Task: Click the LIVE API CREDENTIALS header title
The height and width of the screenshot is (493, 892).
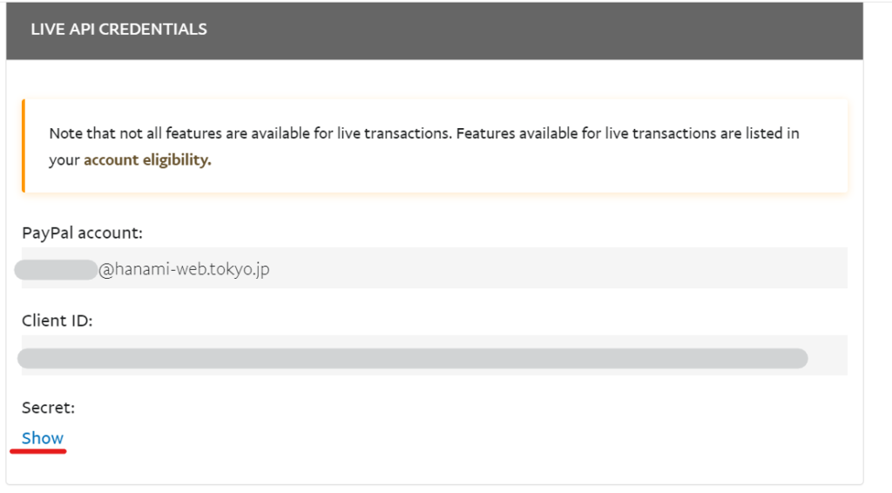Action: 118,30
